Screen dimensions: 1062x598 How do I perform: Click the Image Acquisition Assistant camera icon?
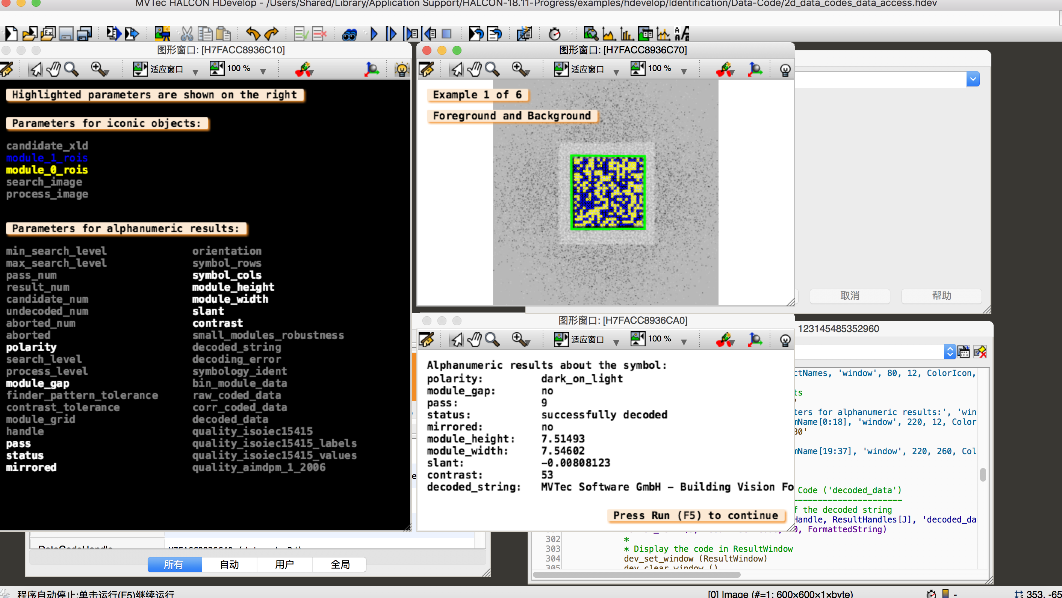tap(162, 34)
